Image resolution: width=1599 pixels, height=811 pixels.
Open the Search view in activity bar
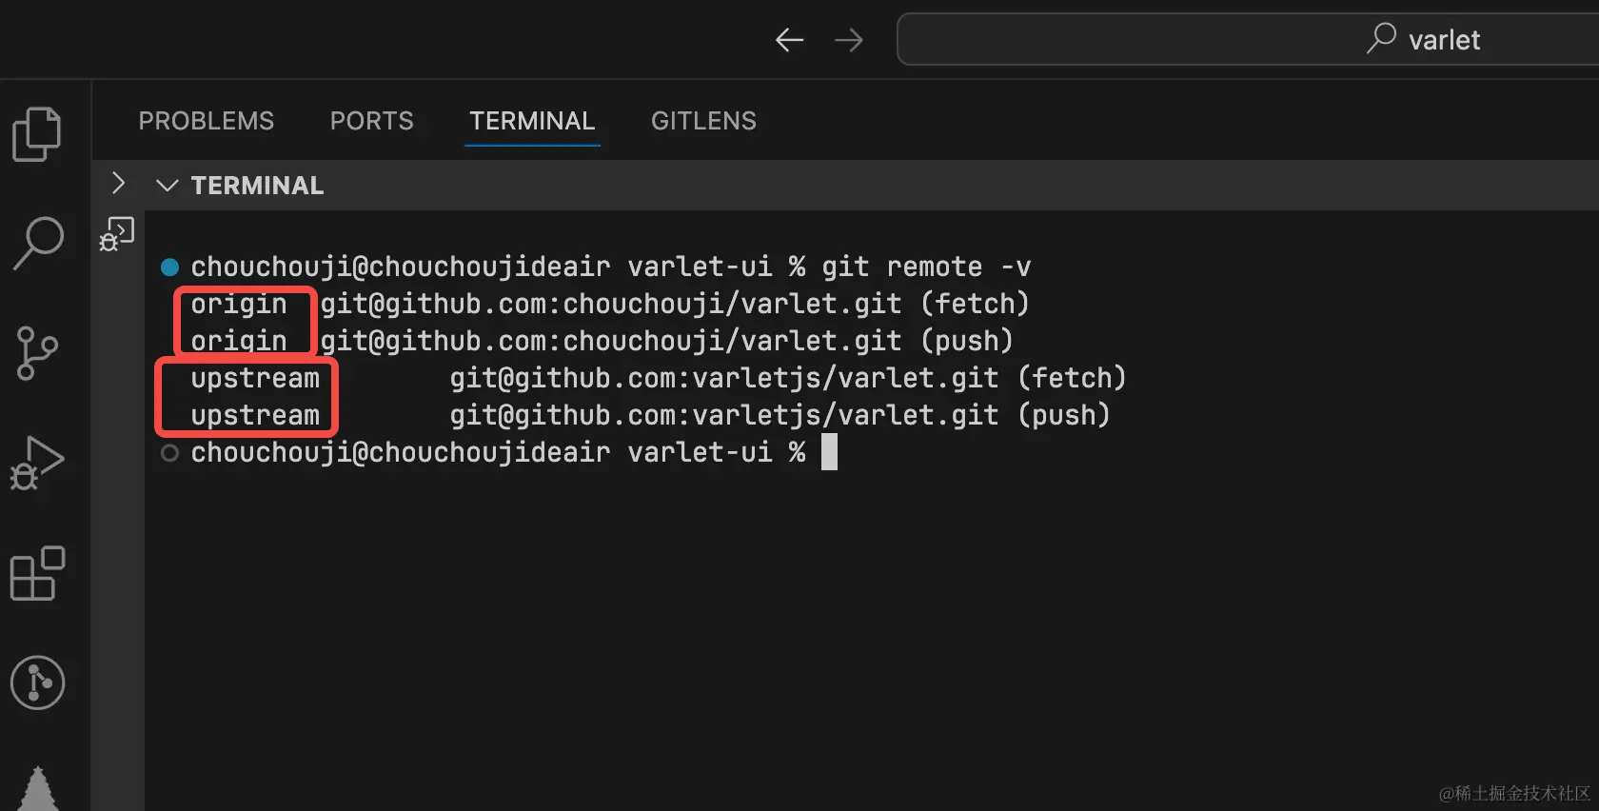[38, 243]
